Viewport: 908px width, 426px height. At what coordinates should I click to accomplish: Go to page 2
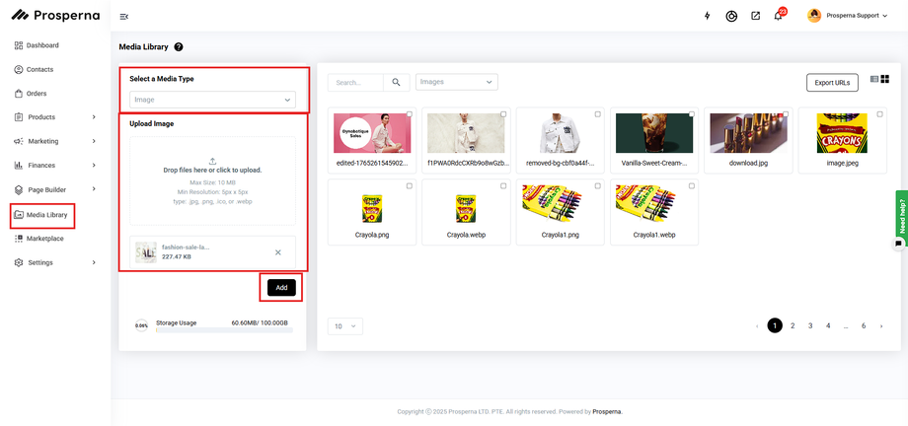[x=793, y=325]
